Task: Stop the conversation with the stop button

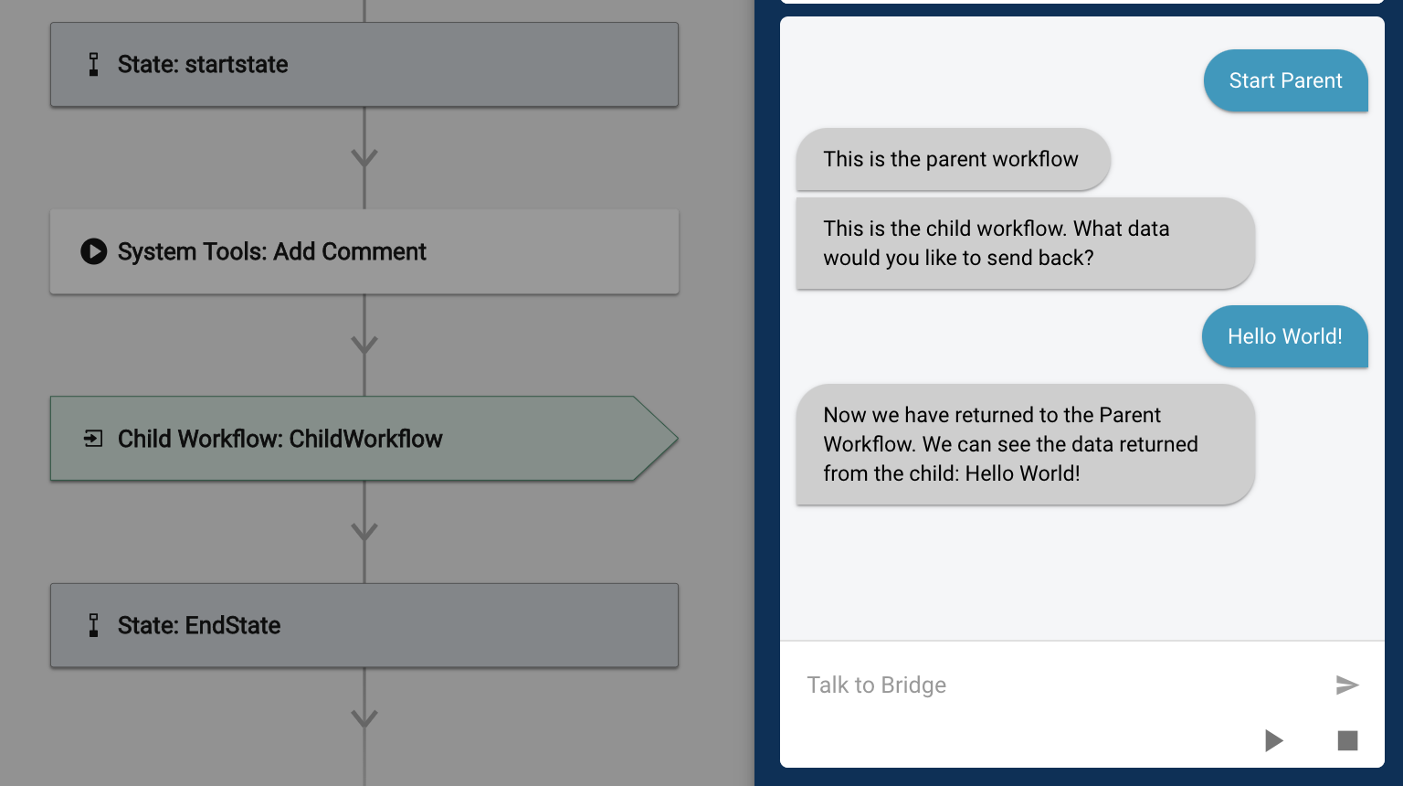Action: [1347, 740]
